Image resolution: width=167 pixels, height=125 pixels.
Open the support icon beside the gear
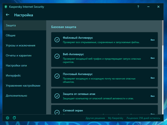click(14, 118)
